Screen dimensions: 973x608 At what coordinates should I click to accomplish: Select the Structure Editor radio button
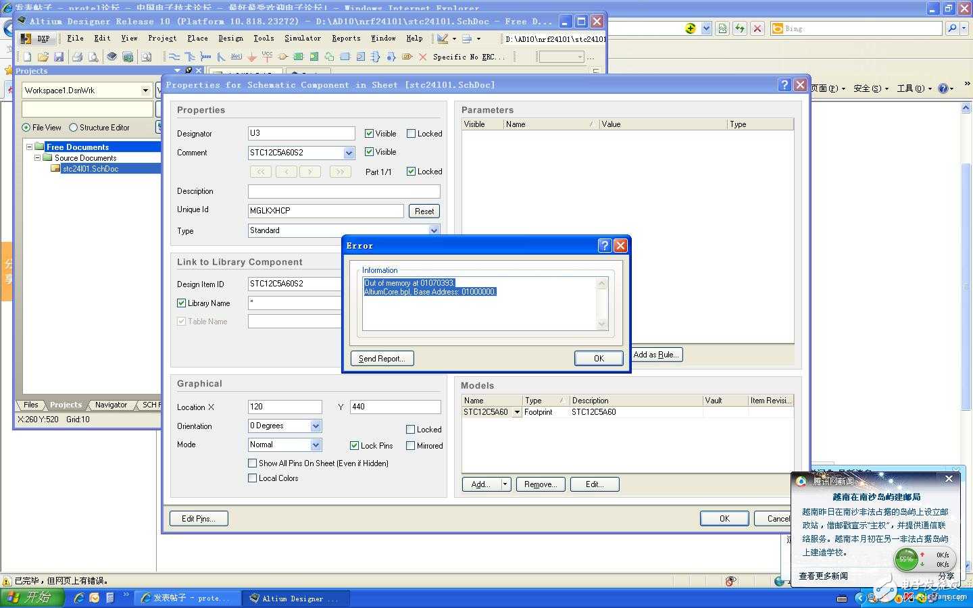click(74, 128)
